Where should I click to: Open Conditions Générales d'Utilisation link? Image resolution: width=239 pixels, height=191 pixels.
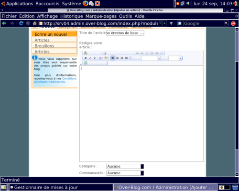click(x=55, y=80)
